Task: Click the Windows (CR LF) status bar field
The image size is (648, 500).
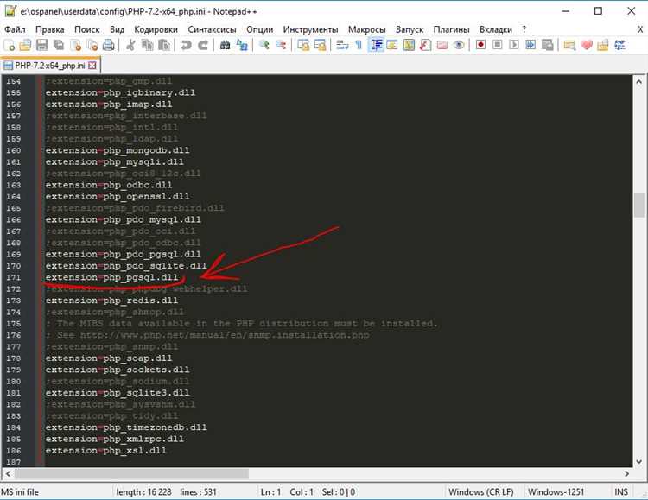Action: (481, 491)
